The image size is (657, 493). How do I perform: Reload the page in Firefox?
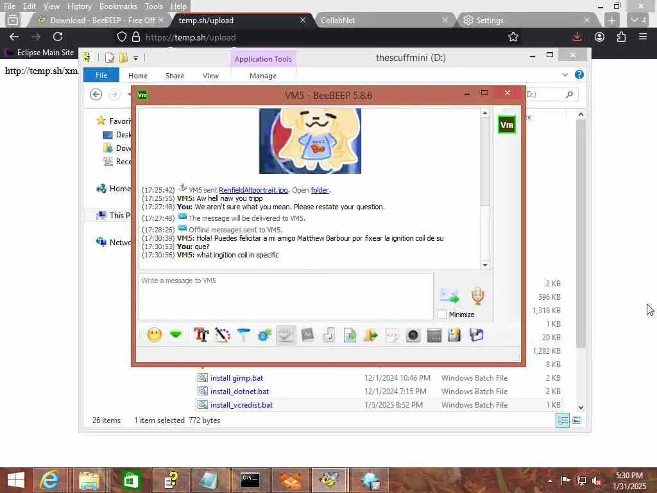(58, 37)
